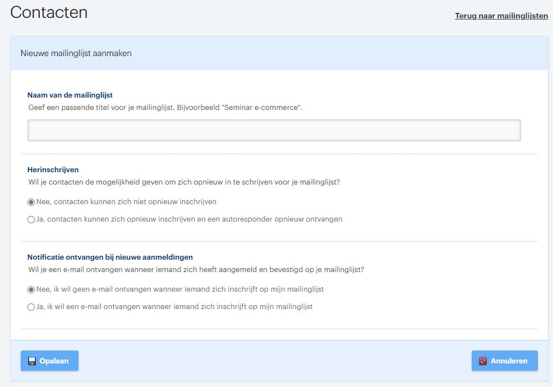Enable Ja, contacten kunnen zich opnieuw inschrijven
This screenshot has width=553, height=387.
pyautogui.click(x=31, y=219)
